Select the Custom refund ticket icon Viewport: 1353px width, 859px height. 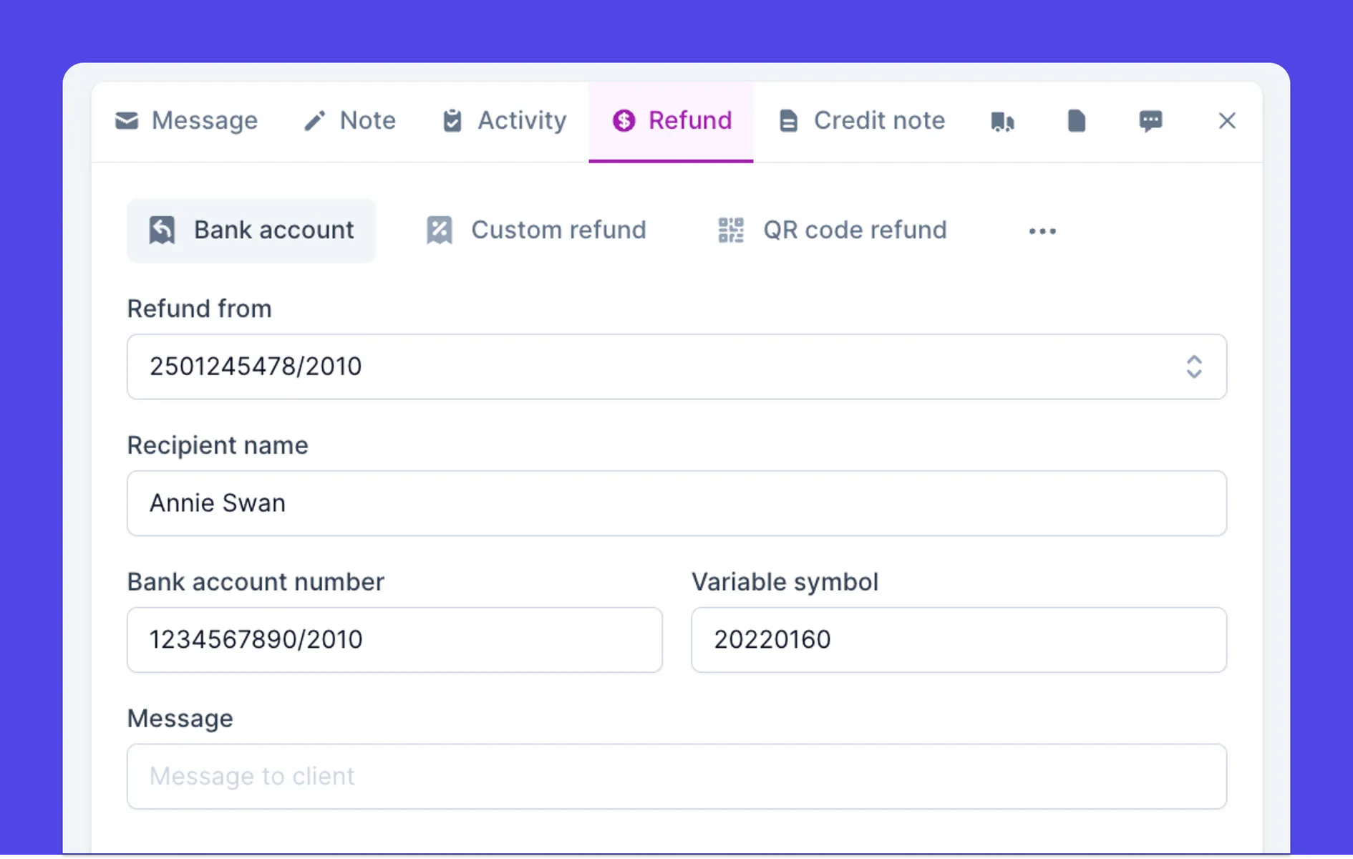439,230
